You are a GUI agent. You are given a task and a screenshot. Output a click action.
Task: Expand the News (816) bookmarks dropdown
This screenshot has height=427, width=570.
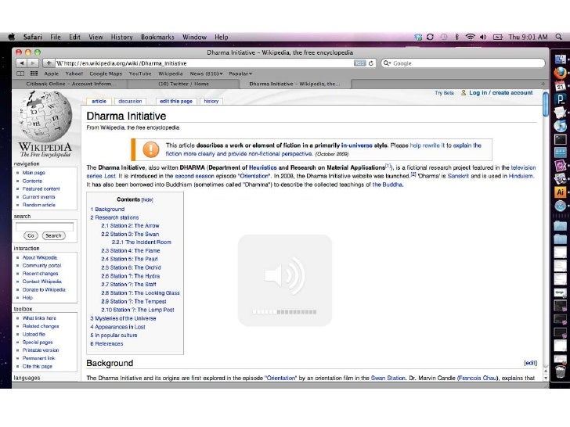click(x=207, y=74)
